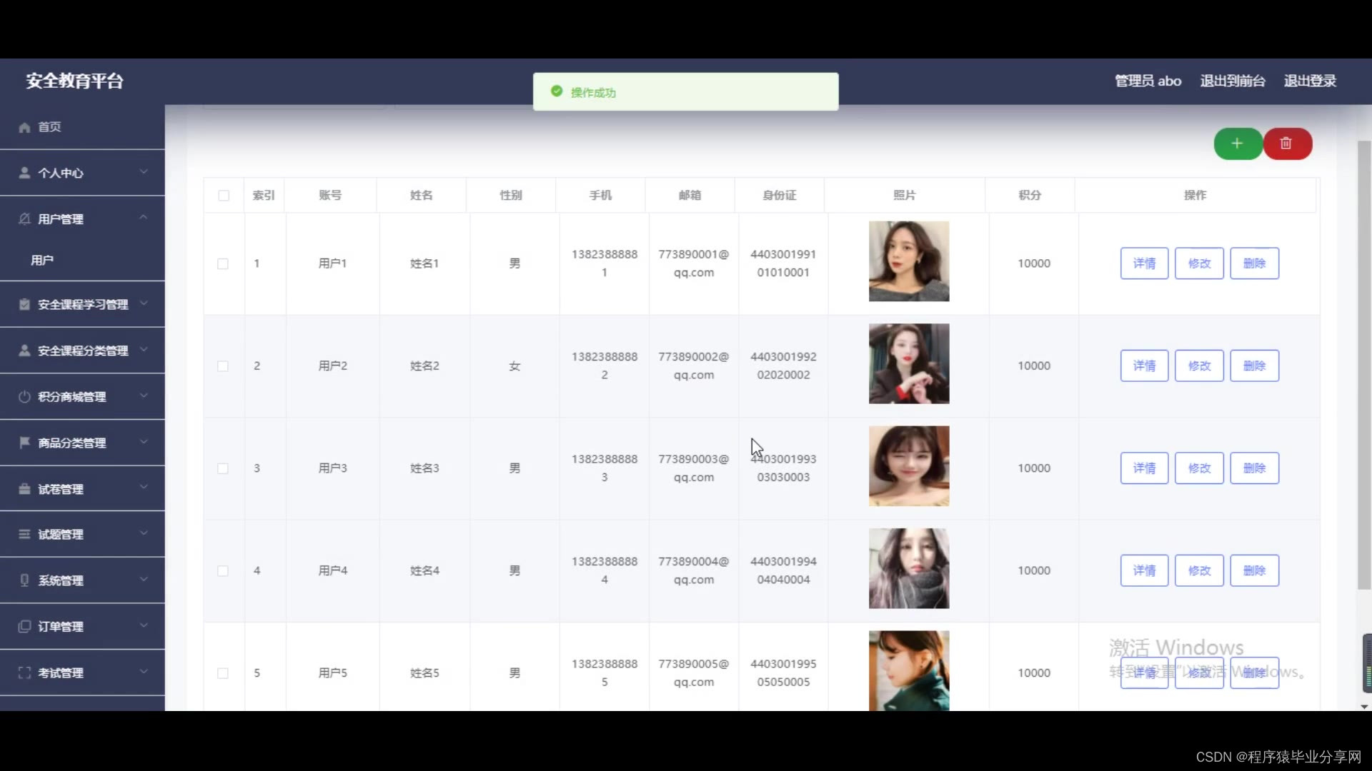The height and width of the screenshot is (771, 1372).
Task: Click the flag icon beside 商品分类管理
Action: click(24, 443)
